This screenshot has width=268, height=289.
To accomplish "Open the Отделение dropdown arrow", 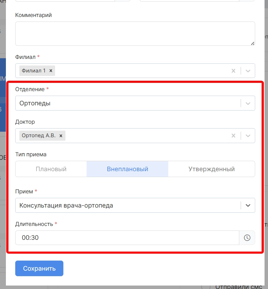I will (x=248, y=103).
